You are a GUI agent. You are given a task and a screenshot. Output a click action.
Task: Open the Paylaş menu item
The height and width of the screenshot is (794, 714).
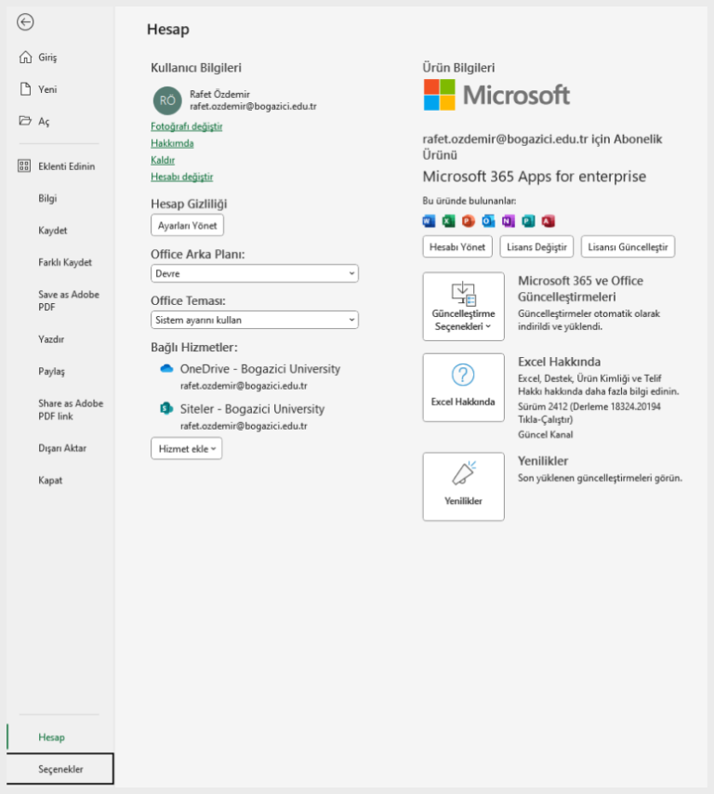pyautogui.click(x=52, y=371)
